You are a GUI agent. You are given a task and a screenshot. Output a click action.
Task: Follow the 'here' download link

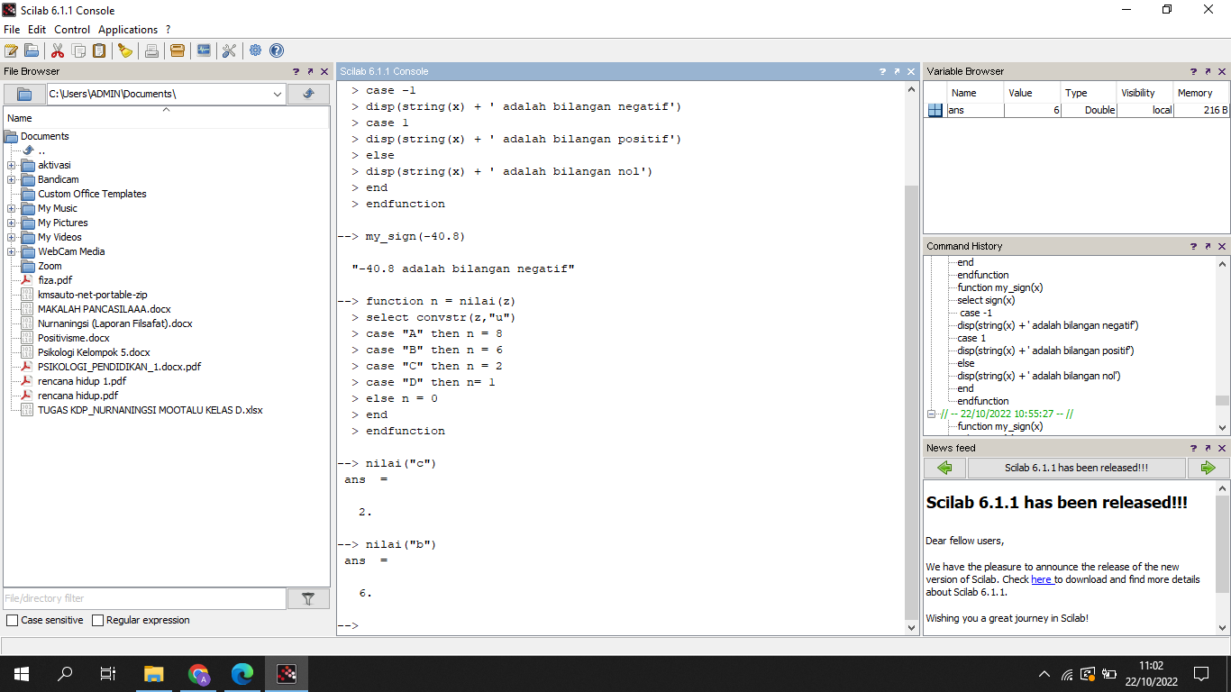[1042, 579]
